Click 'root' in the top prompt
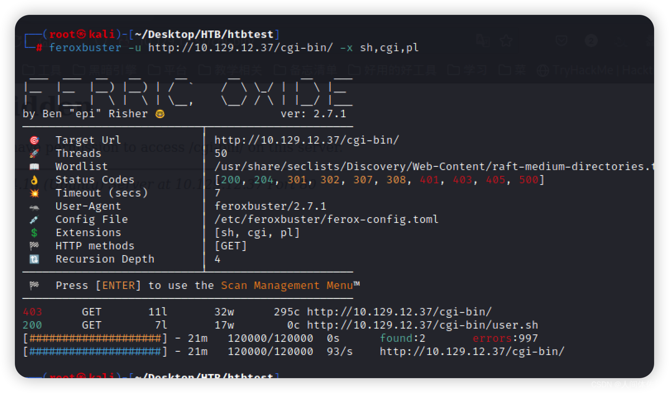669x393 pixels. pyautogui.click(x=62, y=34)
